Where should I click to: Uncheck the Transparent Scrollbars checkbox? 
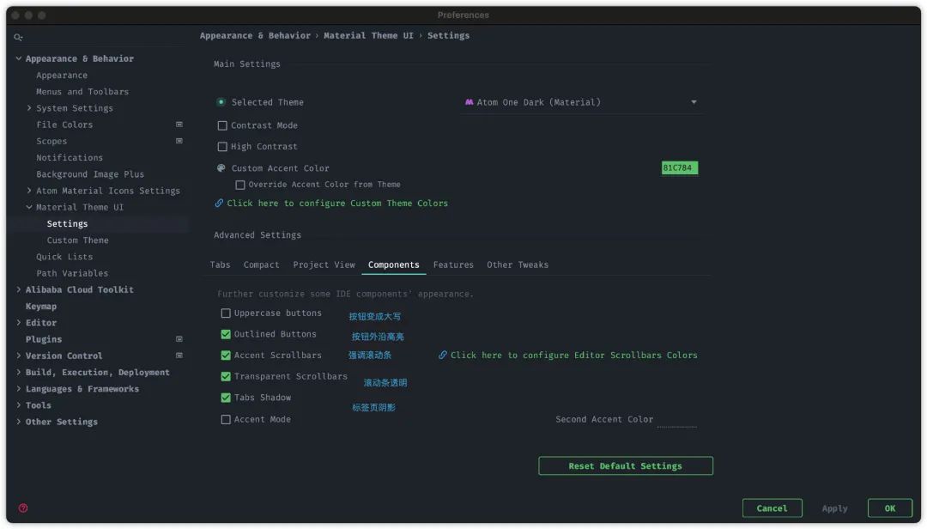[226, 376]
